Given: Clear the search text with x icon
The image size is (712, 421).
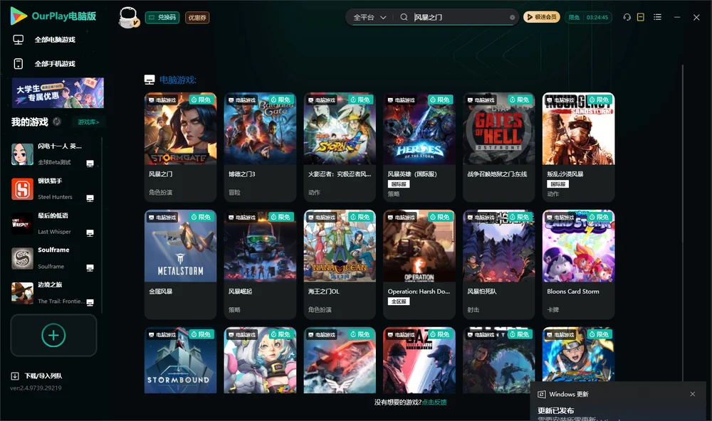Looking at the screenshot, I should pos(512,18).
